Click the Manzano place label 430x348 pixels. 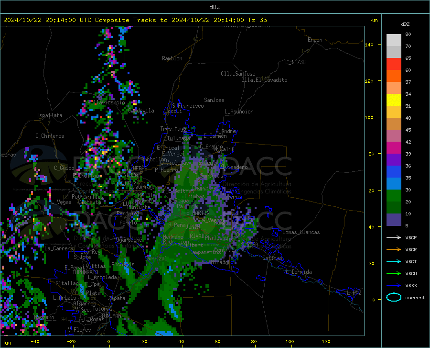[x=44, y=317]
